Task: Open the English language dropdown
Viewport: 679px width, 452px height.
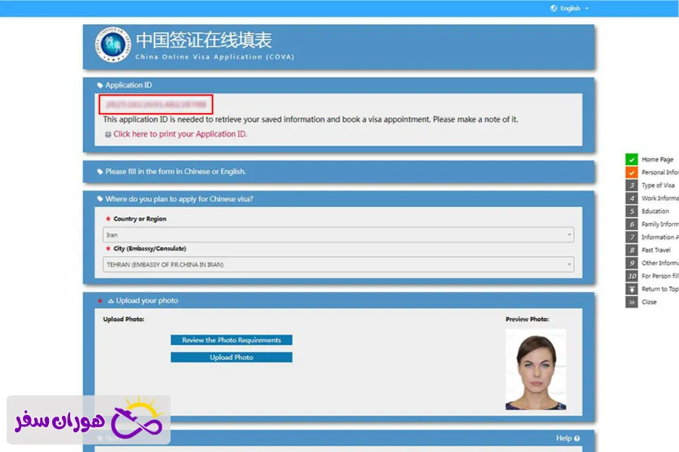Action: coord(570,8)
